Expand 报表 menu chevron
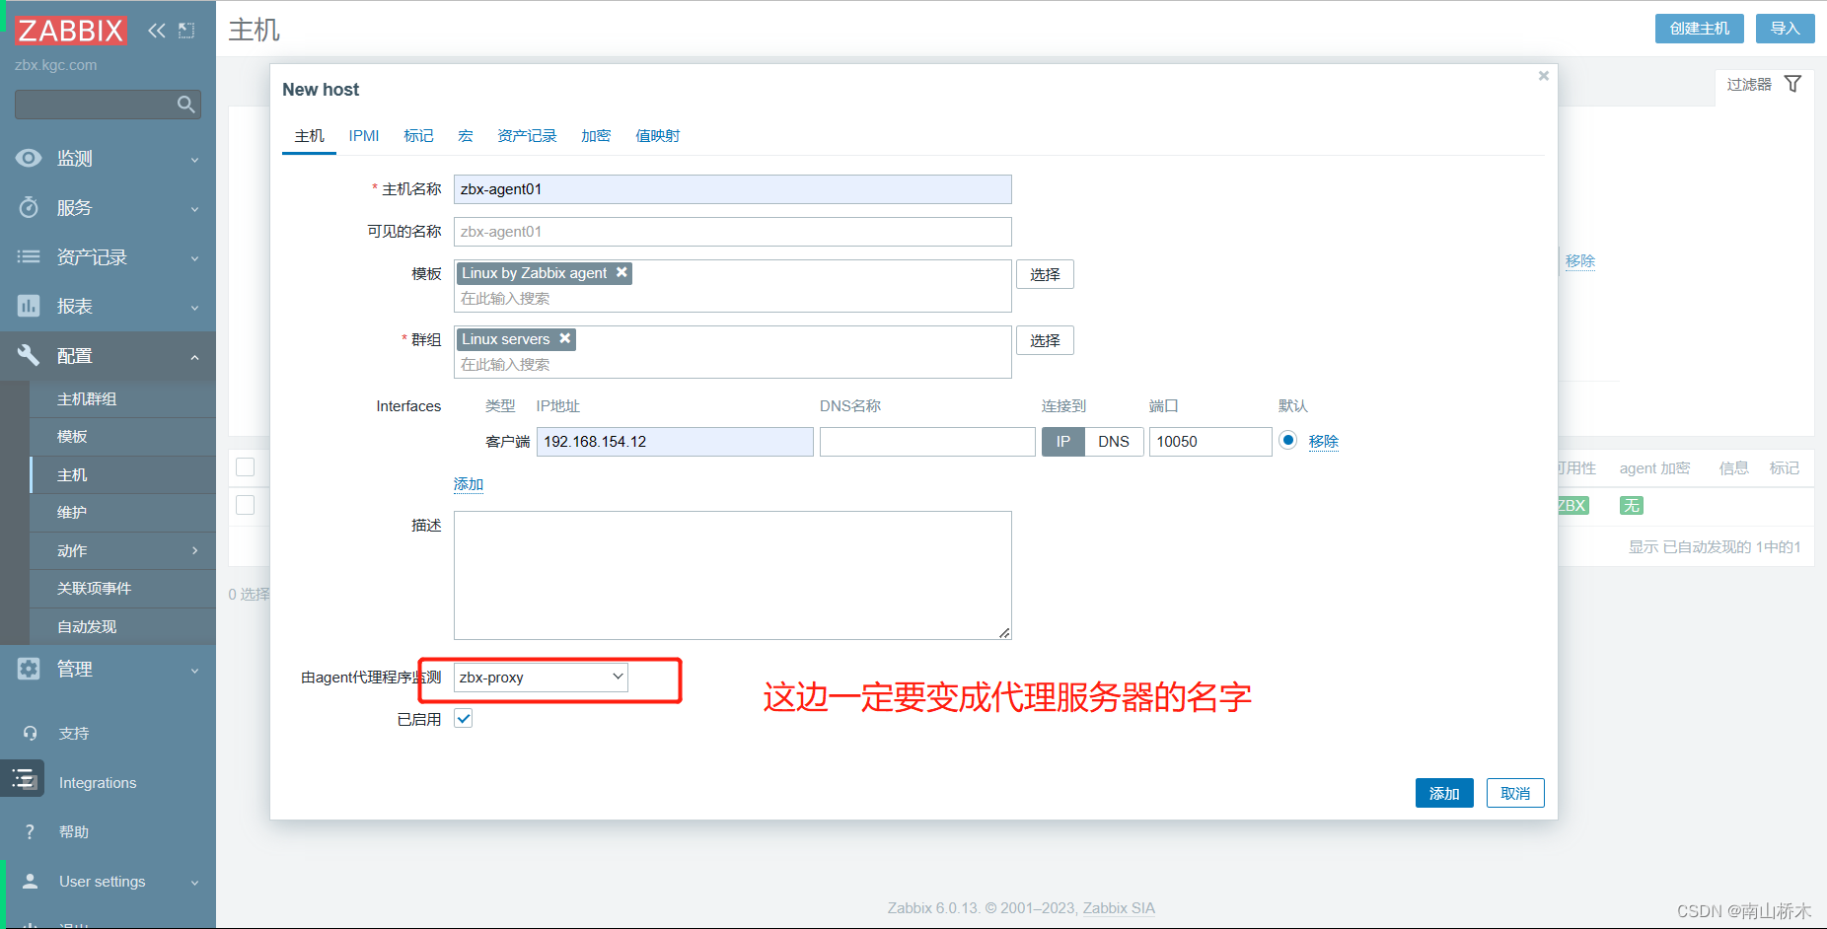Viewport: 1827px width, 929px height. pos(194,308)
